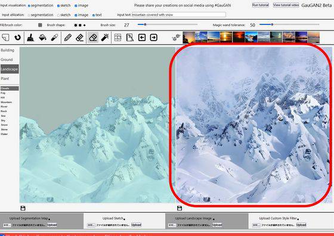Open the Building category
The height and width of the screenshot is (236, 334).
(x=7, y=50)
